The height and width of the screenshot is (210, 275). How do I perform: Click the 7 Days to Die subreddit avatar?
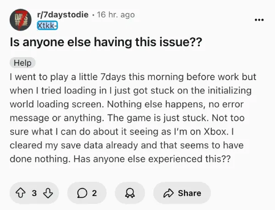pos(21,20)
